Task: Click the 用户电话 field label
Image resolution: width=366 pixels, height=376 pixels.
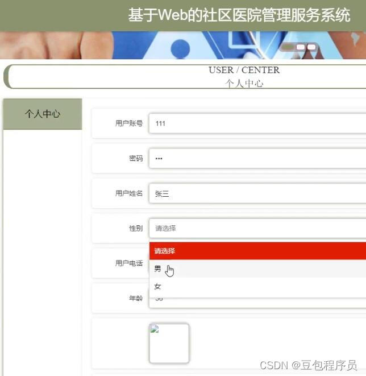Action: pyautogui.click(x=129, y=263)
